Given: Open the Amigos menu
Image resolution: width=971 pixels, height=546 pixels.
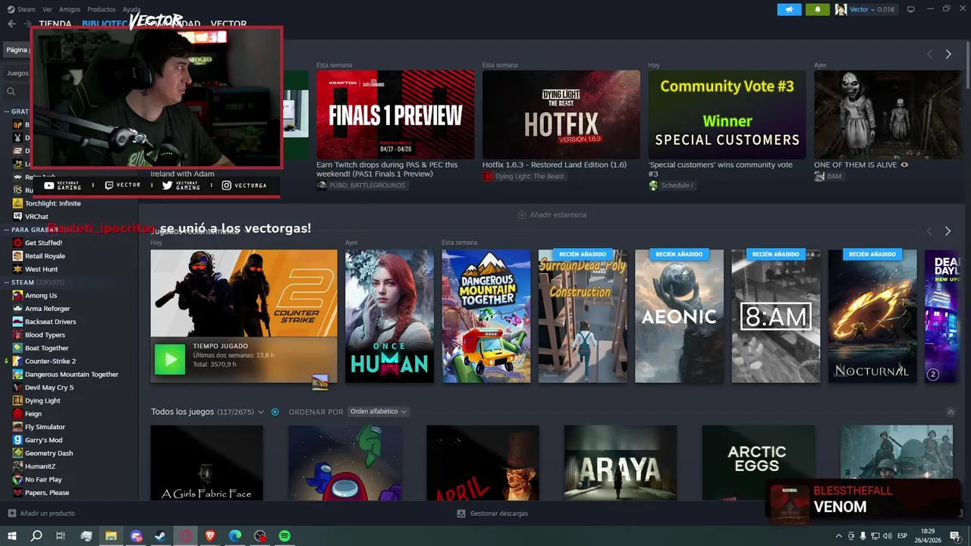Looking at the screenshot, I should pyautogui.click(x=70, y=9).
